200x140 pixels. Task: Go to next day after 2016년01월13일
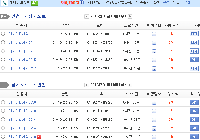[130, 17]
